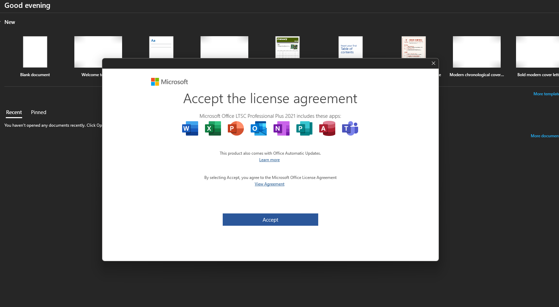Select the January calendar template thumbnail

(x=288, y=47)
